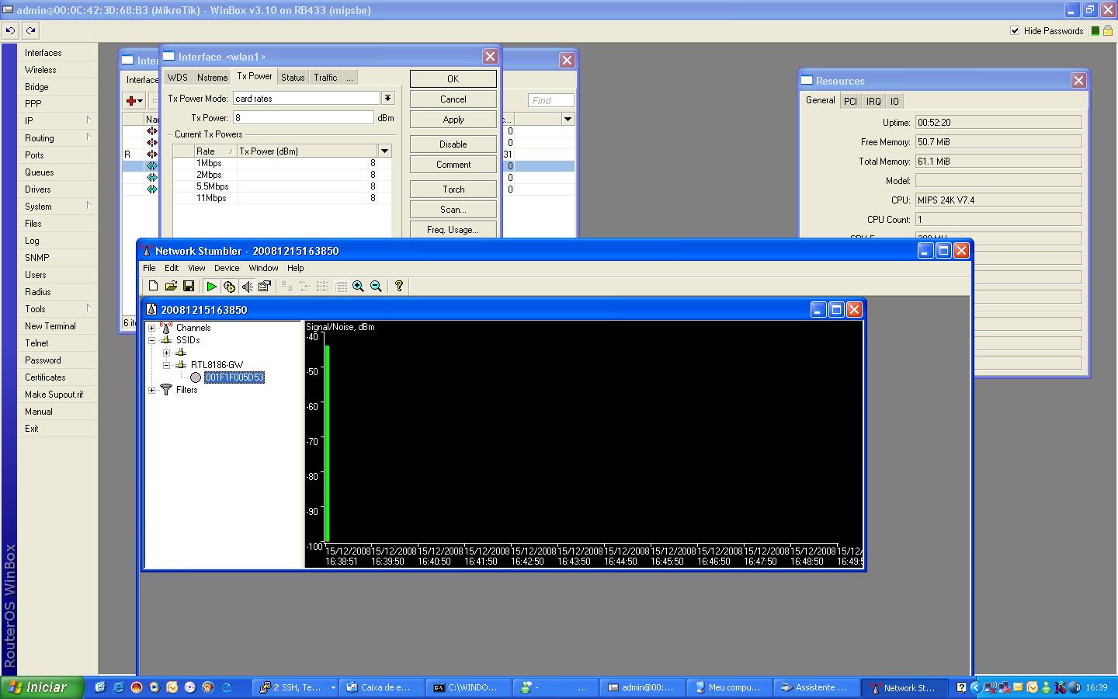Click the WinBox undo arrow icon

(11, 31)
